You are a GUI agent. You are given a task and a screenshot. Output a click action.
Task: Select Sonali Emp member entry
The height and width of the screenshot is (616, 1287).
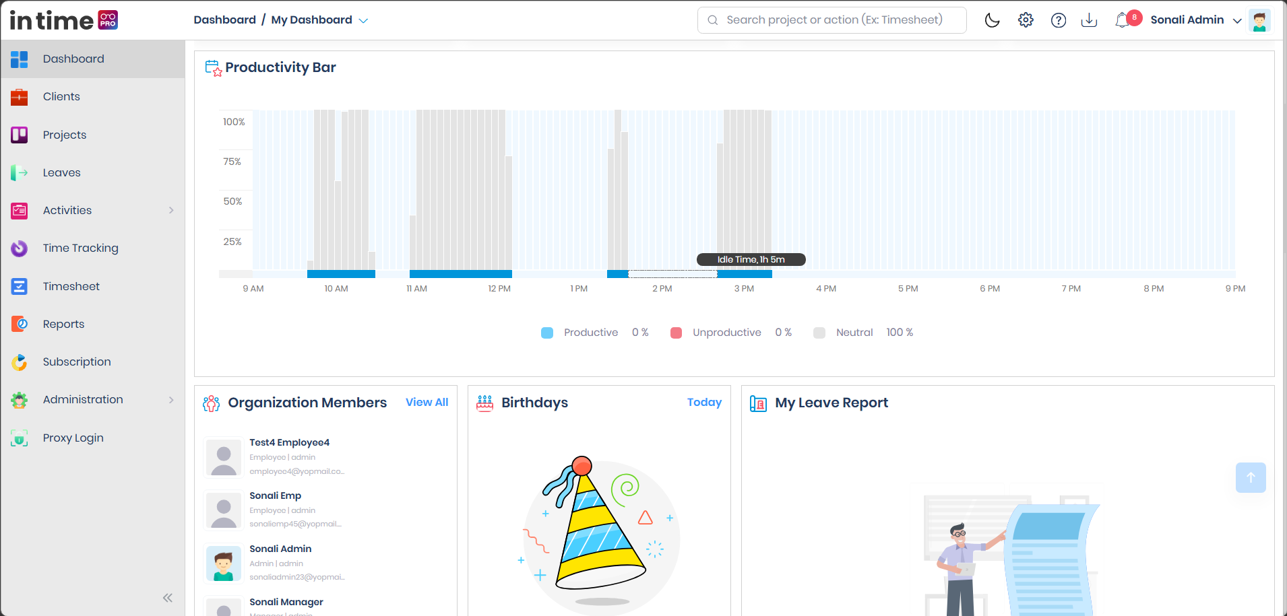[326, 510]
